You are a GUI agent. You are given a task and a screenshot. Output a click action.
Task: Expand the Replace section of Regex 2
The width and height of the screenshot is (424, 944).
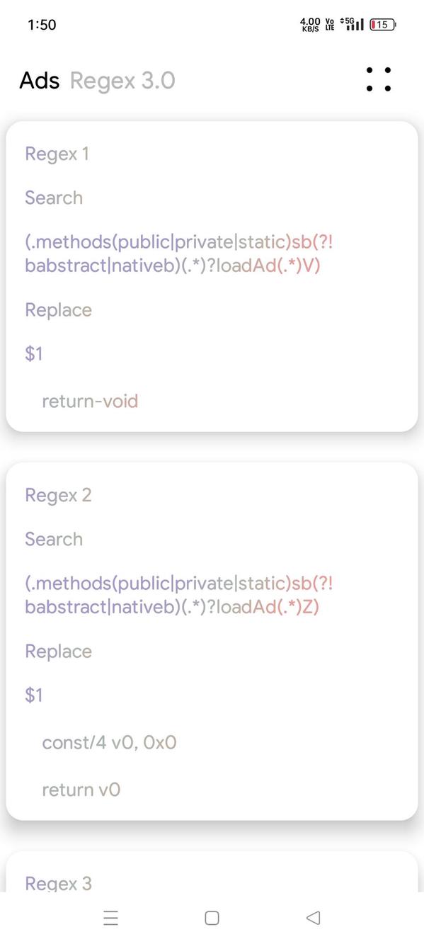point(58,651)
